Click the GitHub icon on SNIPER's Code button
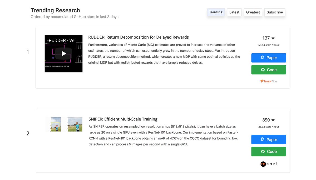This screenshot has height=180, width=316. (x=262, y=151)
